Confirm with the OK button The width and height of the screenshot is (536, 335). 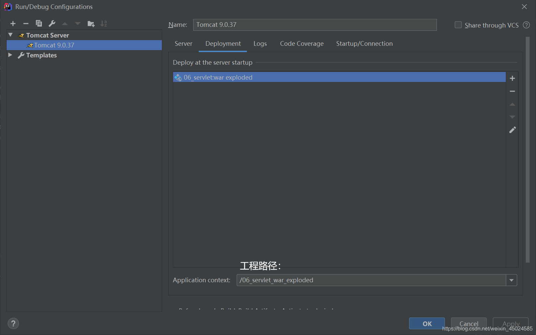tap(427, 323)
